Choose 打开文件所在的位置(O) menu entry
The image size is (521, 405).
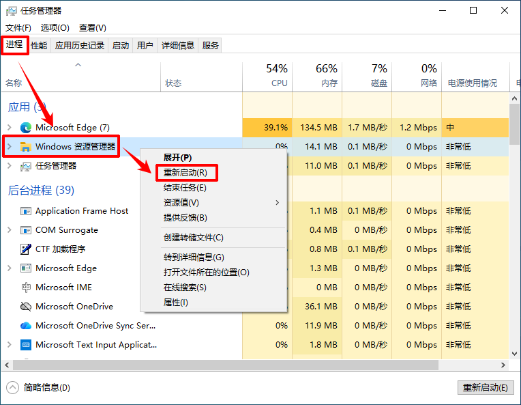point(213,273)
